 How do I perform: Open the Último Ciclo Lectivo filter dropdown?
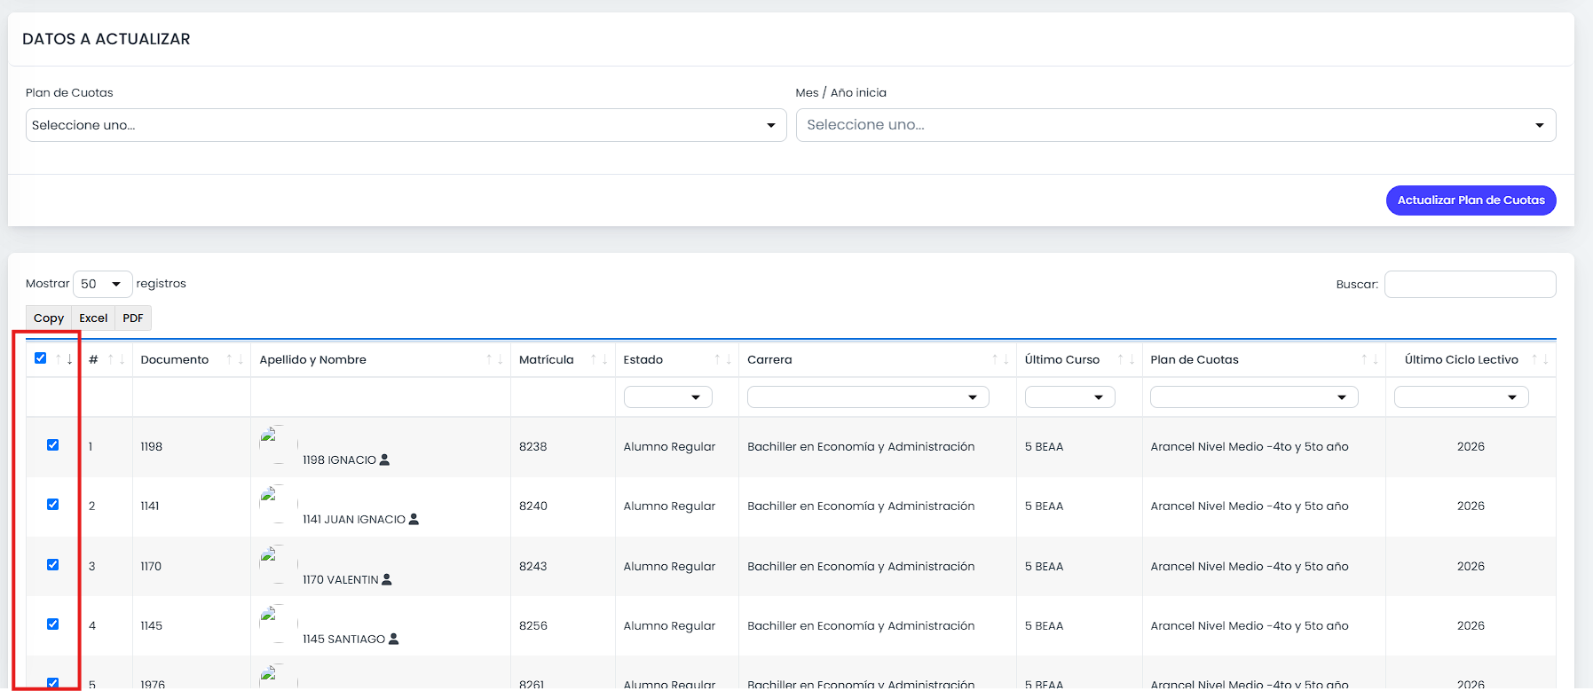point(1461,397)
